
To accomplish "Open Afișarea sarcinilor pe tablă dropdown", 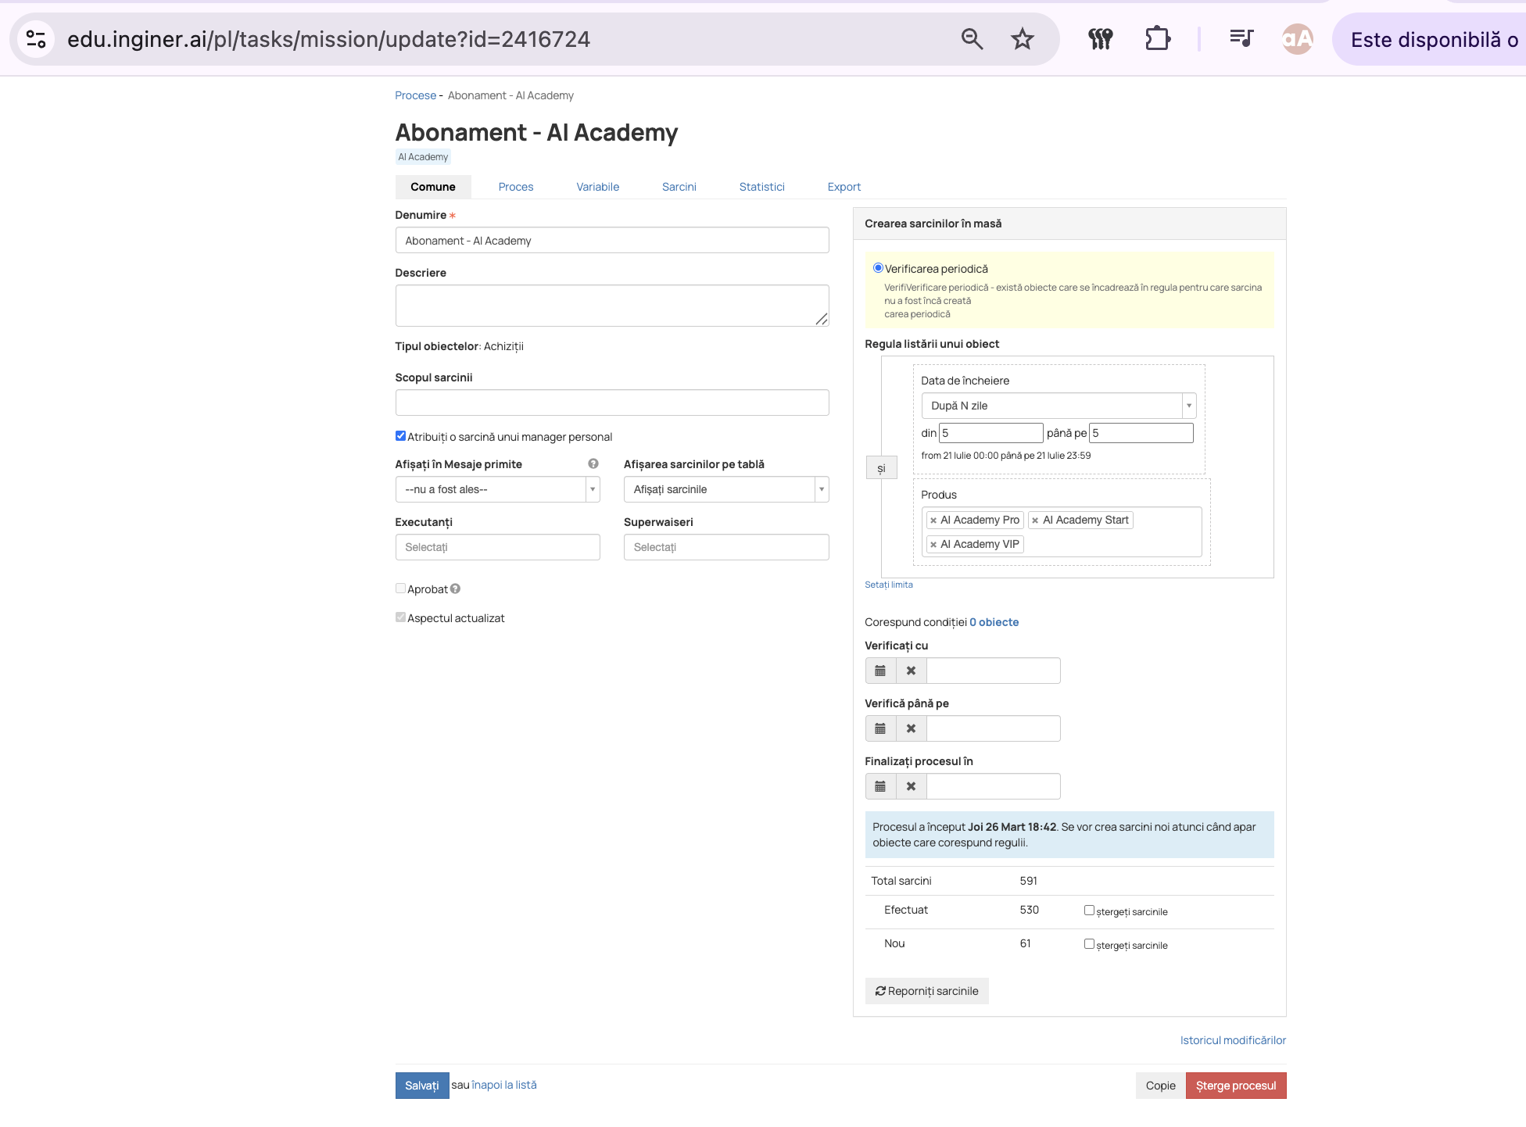I will point(726,489).
